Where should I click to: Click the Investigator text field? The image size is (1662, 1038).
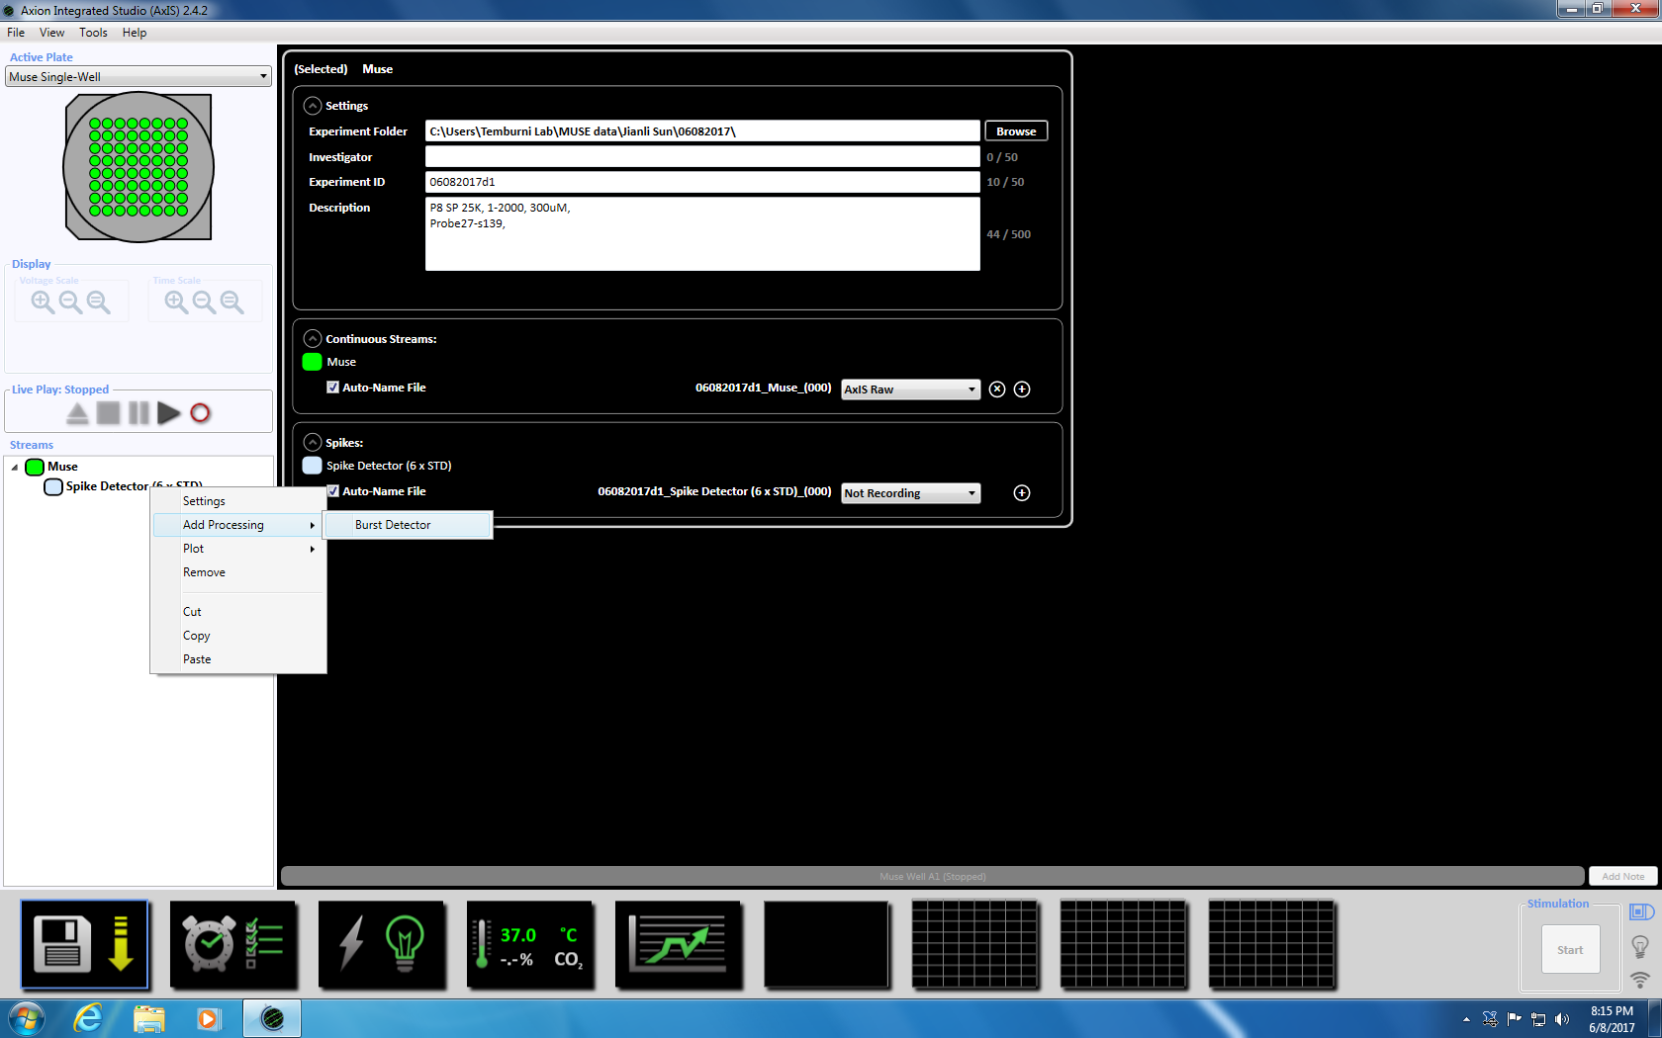click(x=701, y=157)
